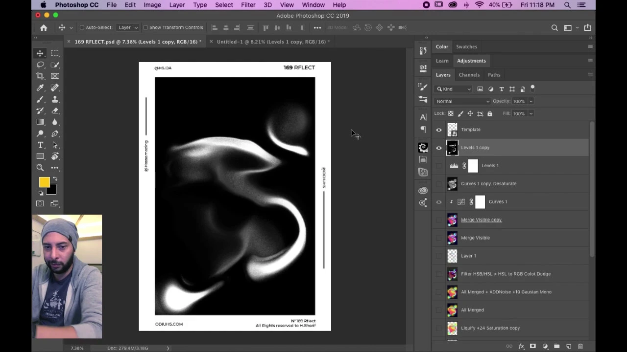This screenshot has height=352, width=627.
Task: Add layer mask icon
Action: (x=533, y=346)
